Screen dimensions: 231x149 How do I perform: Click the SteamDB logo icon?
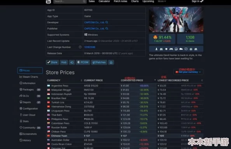[48, 2]
